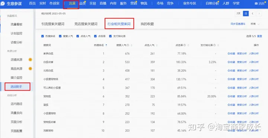Click 同步至直通车 link
Screen dimensions: 268x138
(x=238, y=24)
